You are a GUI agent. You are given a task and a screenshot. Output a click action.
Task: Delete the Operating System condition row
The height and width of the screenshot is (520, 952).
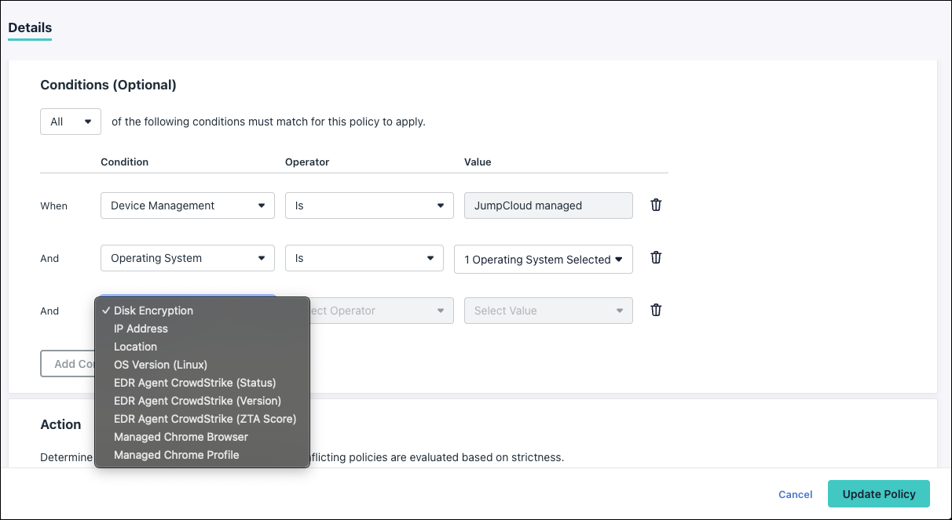pos(656,257)
